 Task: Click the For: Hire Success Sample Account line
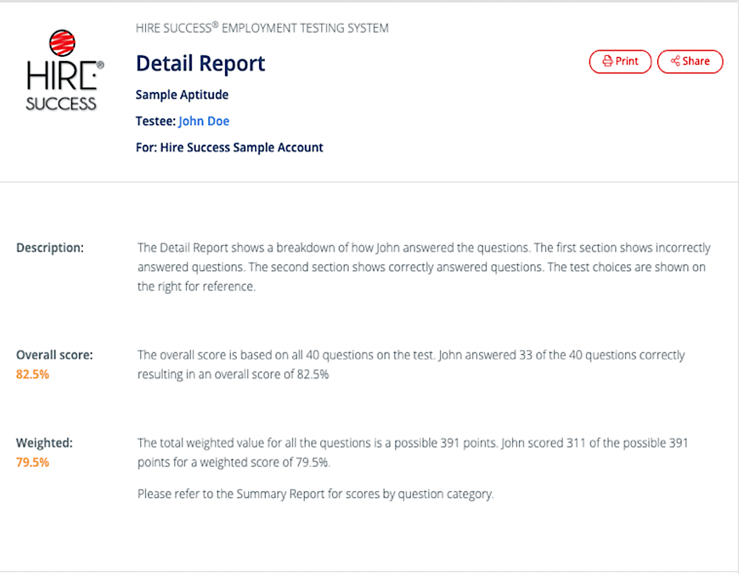point(229,148)
